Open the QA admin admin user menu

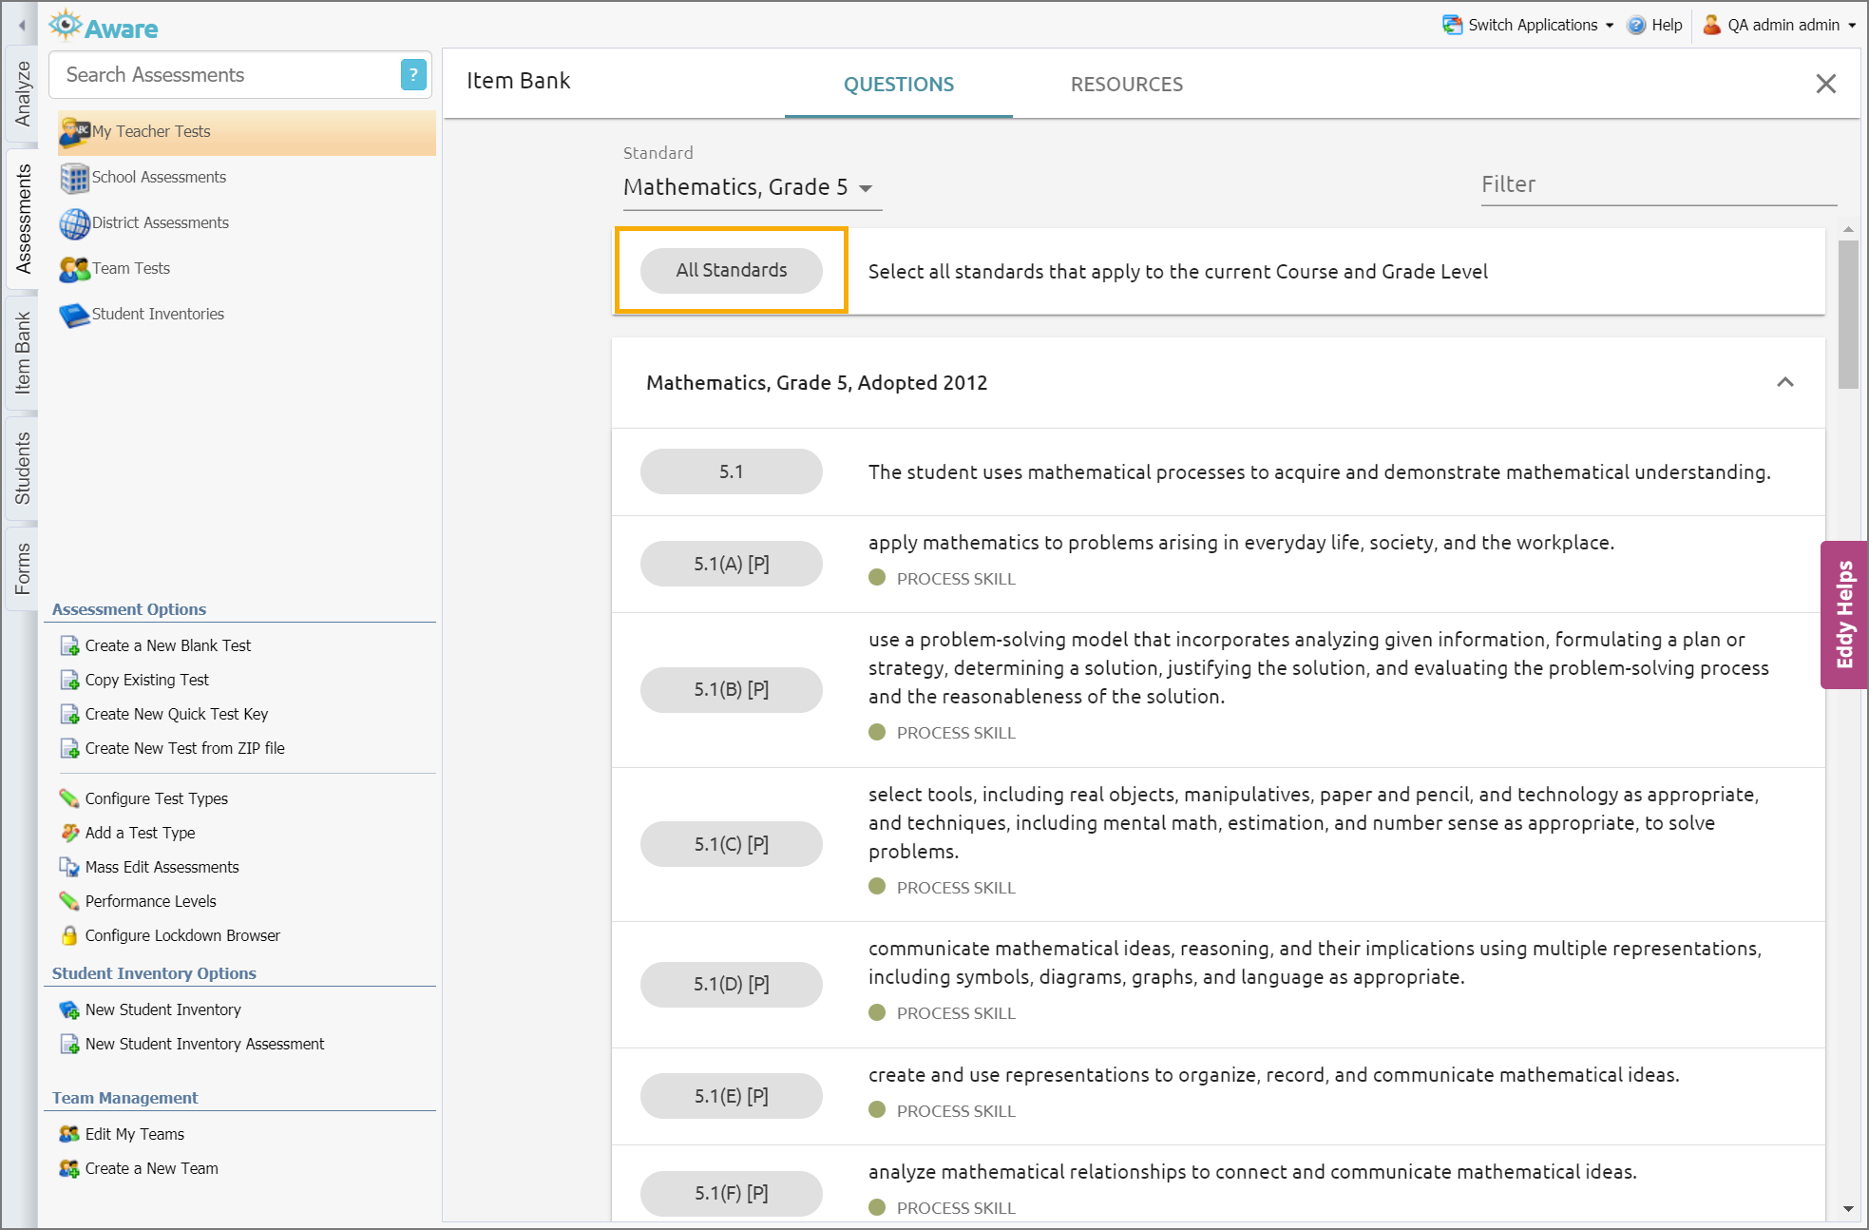1779,25
